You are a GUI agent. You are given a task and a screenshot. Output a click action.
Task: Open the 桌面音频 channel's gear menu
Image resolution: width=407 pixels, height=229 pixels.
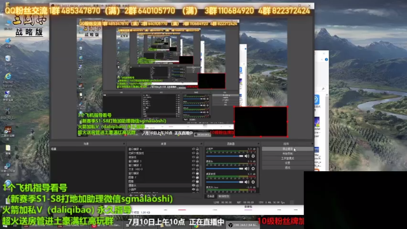click(253, 182)
